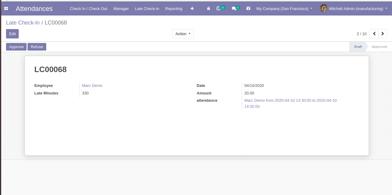Click the Date field label

[201, 86]
